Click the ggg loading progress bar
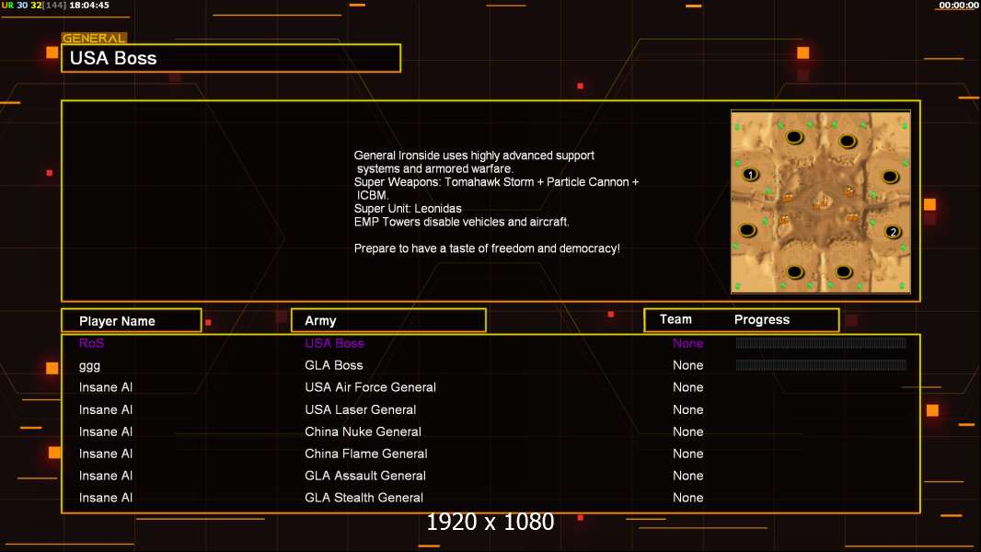 click(821, 364)
